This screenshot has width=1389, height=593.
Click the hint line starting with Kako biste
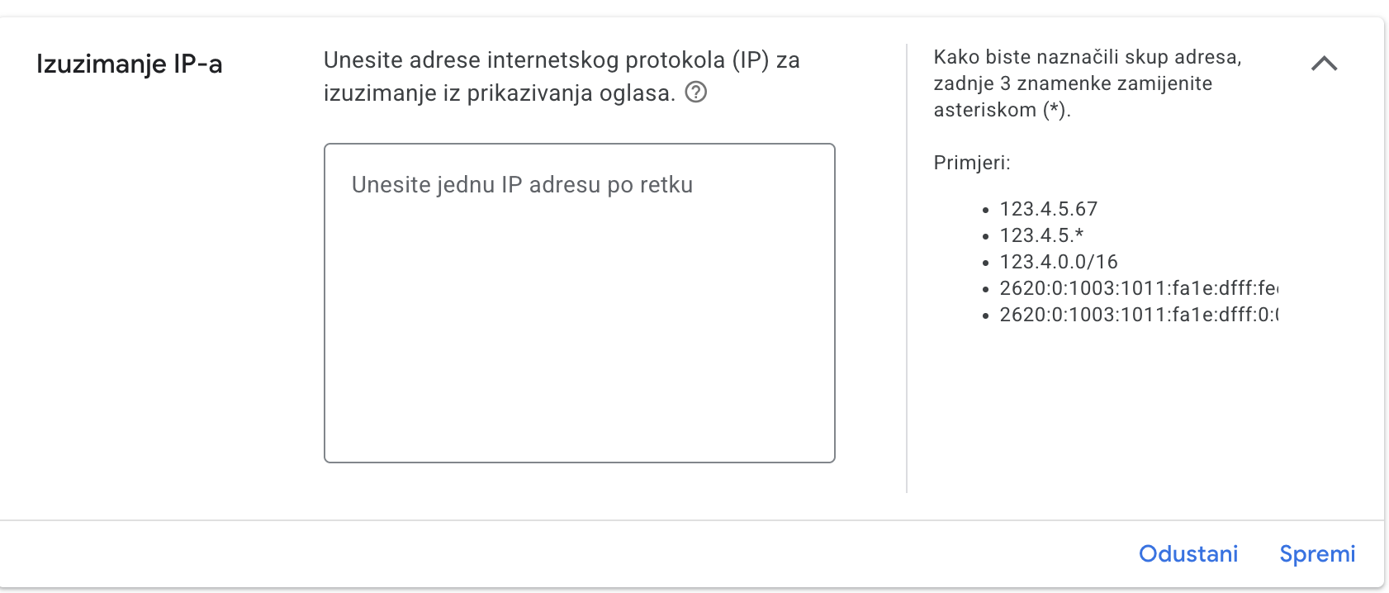point(1087,57)
